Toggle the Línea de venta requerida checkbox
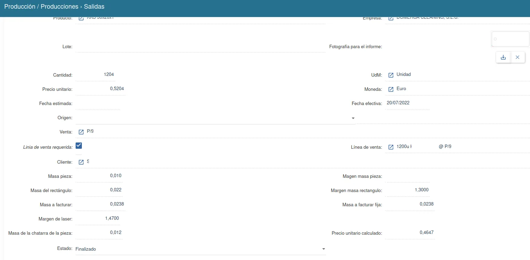 pyautogui.click(x=79, y=146)
